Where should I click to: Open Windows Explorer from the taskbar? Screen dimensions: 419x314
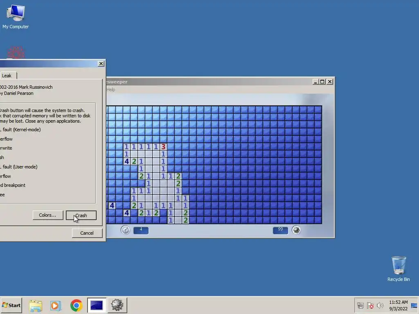(36, 305)
